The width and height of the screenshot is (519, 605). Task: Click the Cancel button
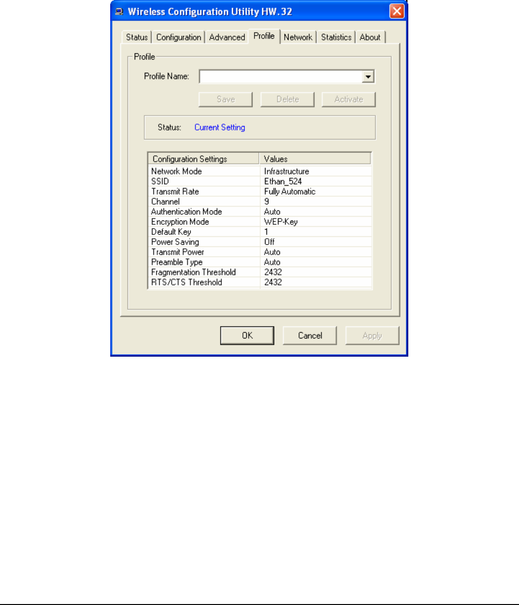310,336
